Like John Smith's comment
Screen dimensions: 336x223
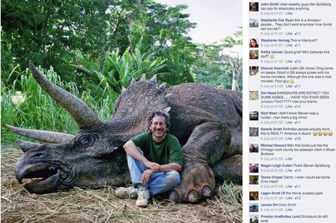click(x=289, y=13)
